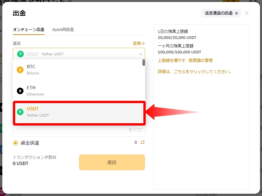Click the 100,000/100,000 USDT monthly limit text
Viewport: 262px width, 196px height.
[179, 52]
